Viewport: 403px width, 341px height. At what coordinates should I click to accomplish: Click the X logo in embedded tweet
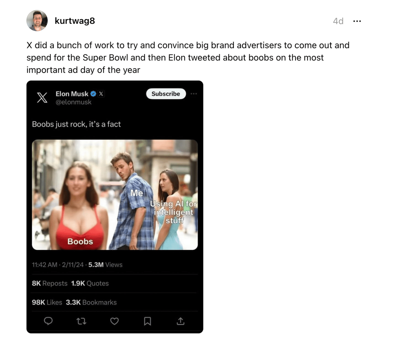point(42,98)
